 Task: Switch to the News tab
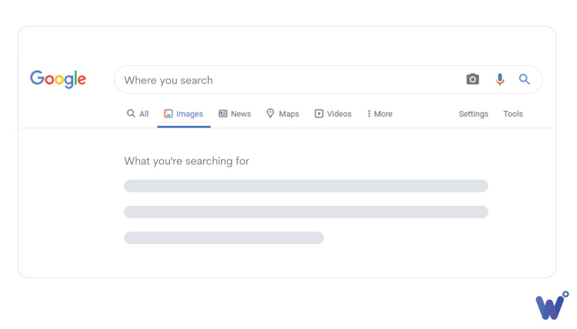pyautogui.click(x=239, y=114)
